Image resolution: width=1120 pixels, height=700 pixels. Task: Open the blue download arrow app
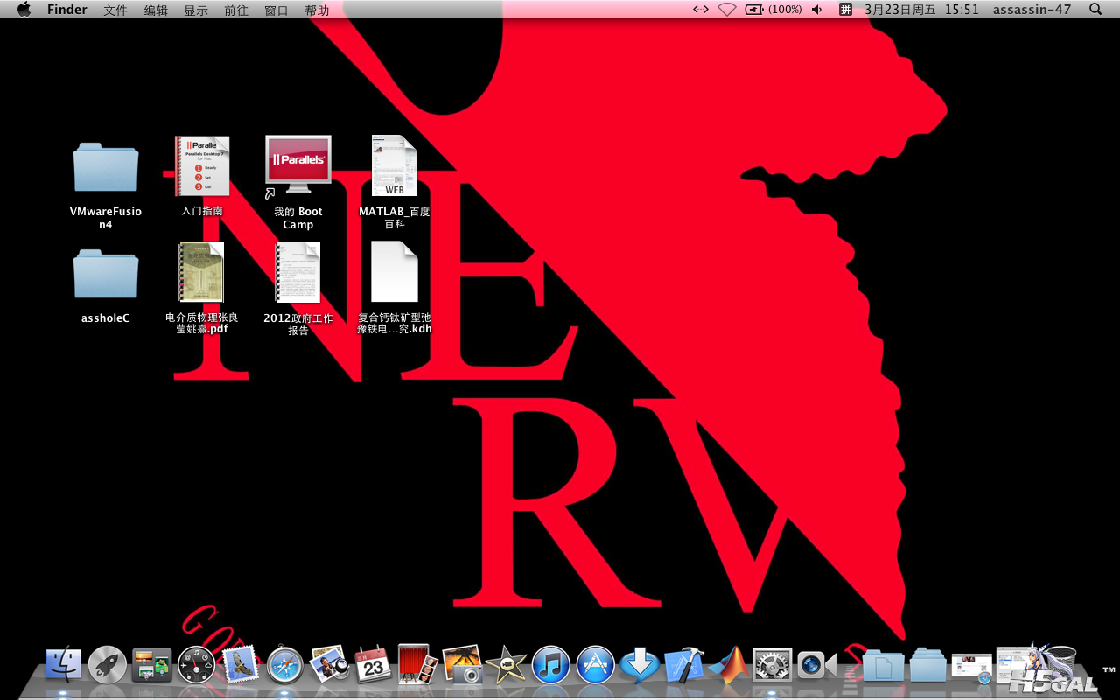pyautogui.click(x=640, y=665)
